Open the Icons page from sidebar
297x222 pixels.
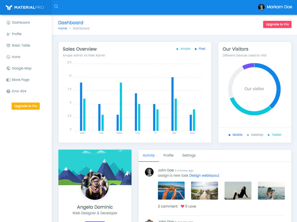[16, 57]
